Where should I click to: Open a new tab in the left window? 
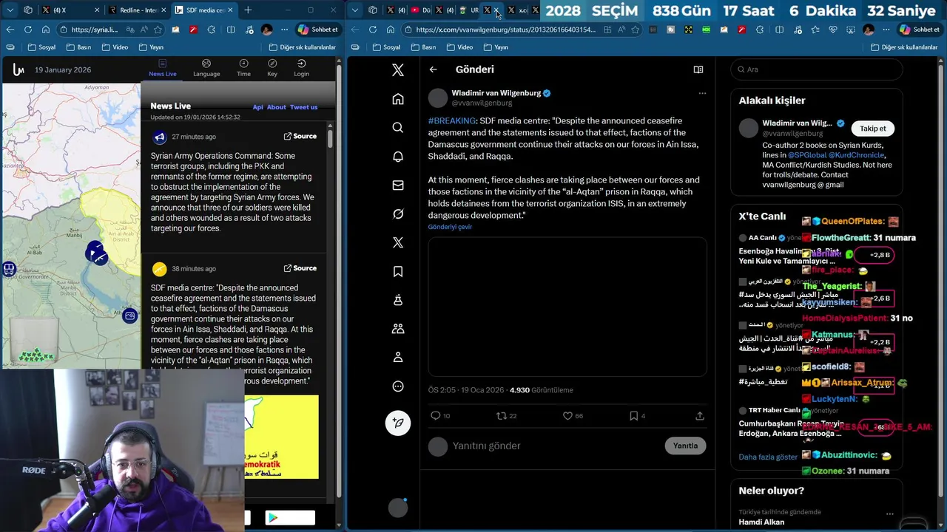click(x=248, y=10)
